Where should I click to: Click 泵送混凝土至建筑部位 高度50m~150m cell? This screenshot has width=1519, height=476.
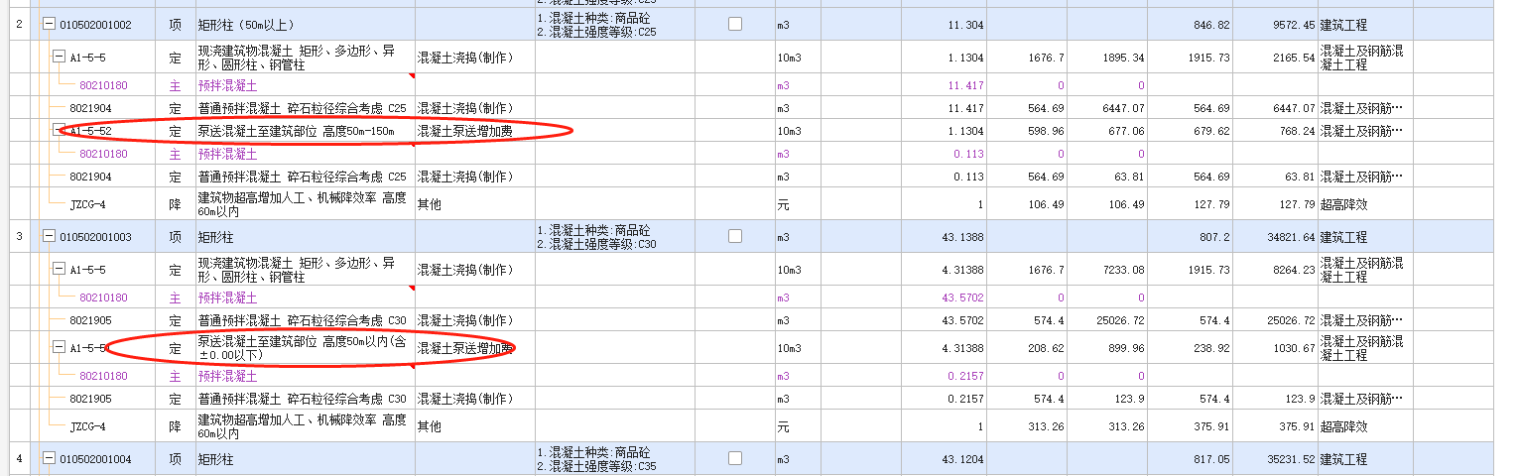[x=305, y=131]
